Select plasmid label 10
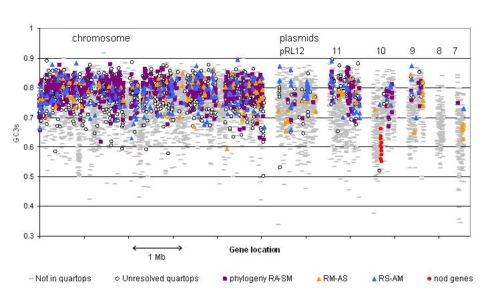 tap(381, 51)
